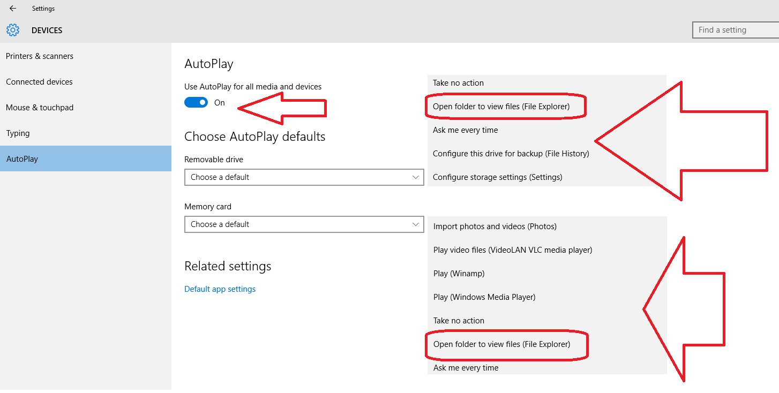Expand the Removable drive dropdown chevron
The image size is (779, 393).
[x=416, y=177]
